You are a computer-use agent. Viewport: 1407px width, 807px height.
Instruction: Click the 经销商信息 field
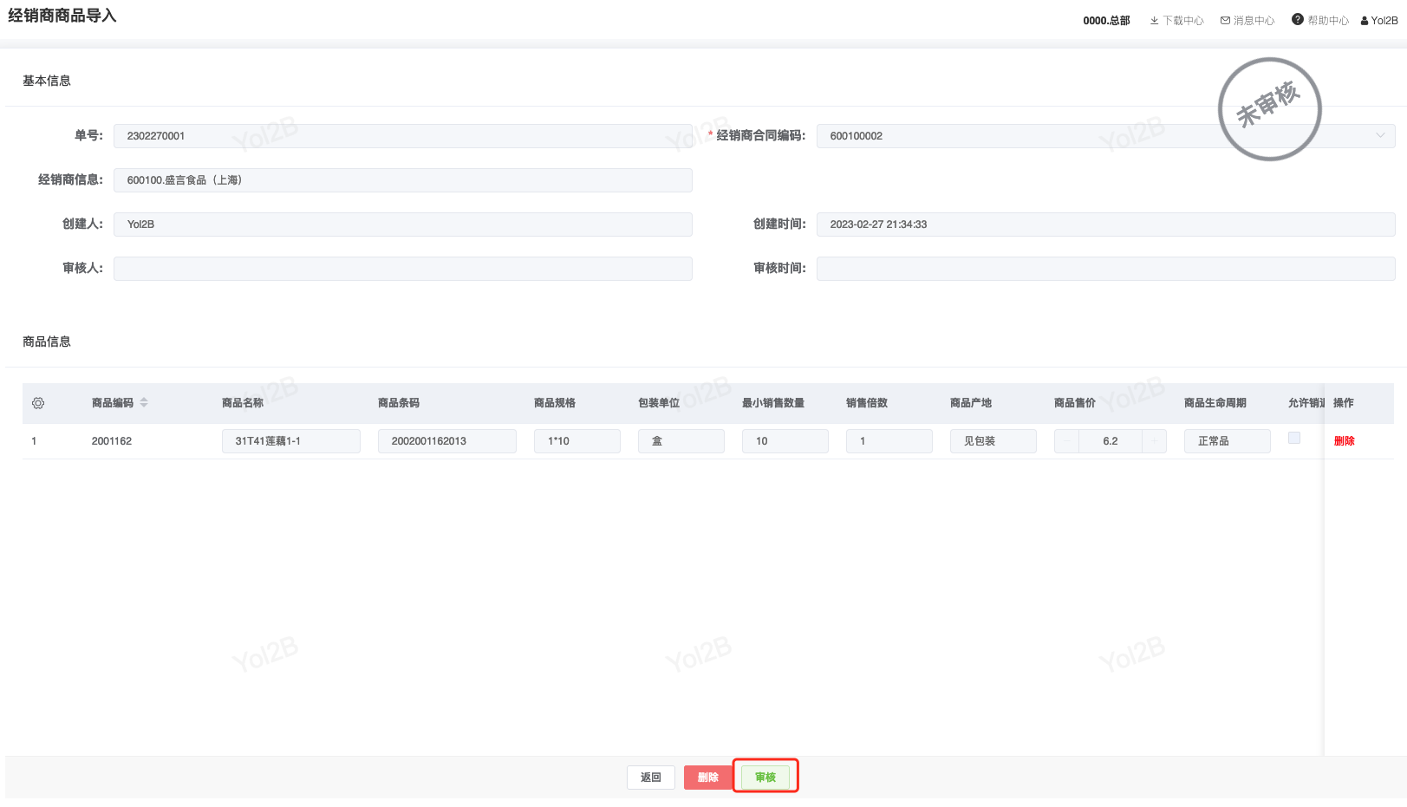tap(403, 180)
